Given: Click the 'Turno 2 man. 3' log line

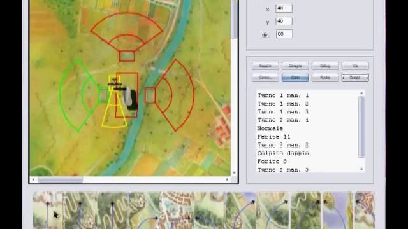Looking at the screenshot, I should (x=283, y=170).
